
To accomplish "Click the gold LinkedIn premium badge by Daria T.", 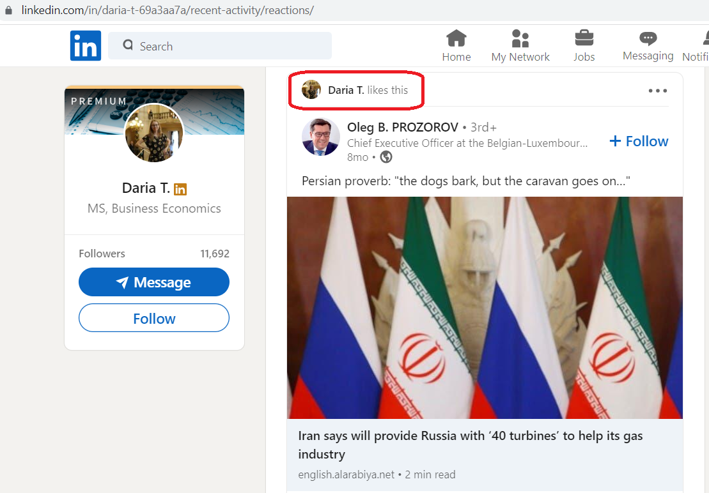I will 180,189.
